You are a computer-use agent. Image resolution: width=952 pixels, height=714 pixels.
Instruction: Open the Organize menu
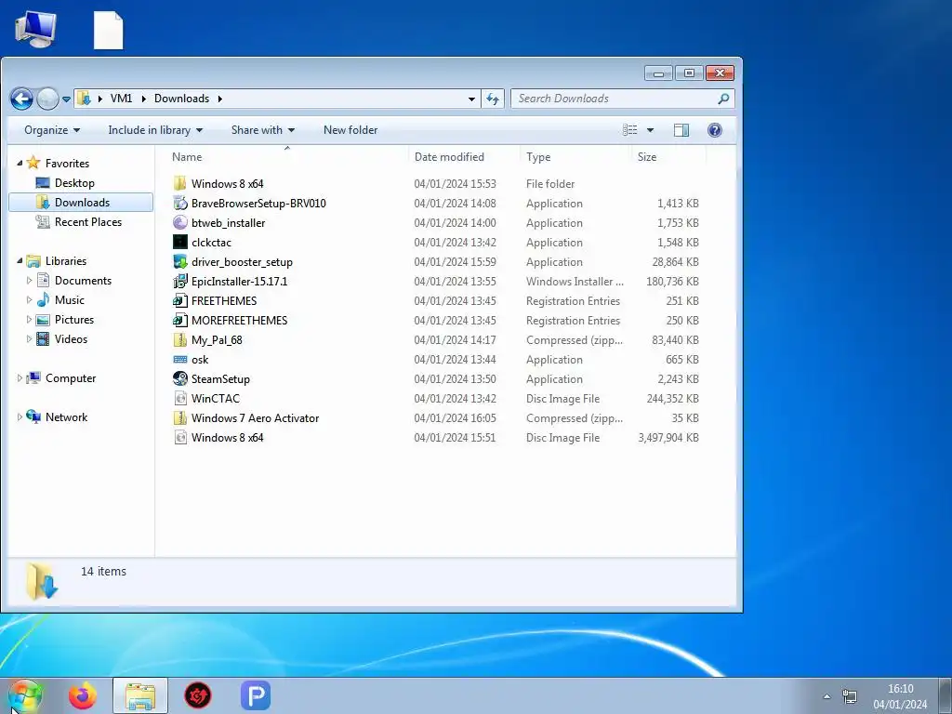[x=52, y=130]
